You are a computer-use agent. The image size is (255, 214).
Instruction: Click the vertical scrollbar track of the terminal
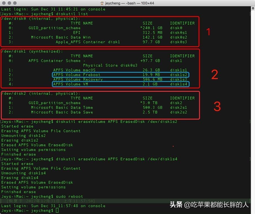253,112
